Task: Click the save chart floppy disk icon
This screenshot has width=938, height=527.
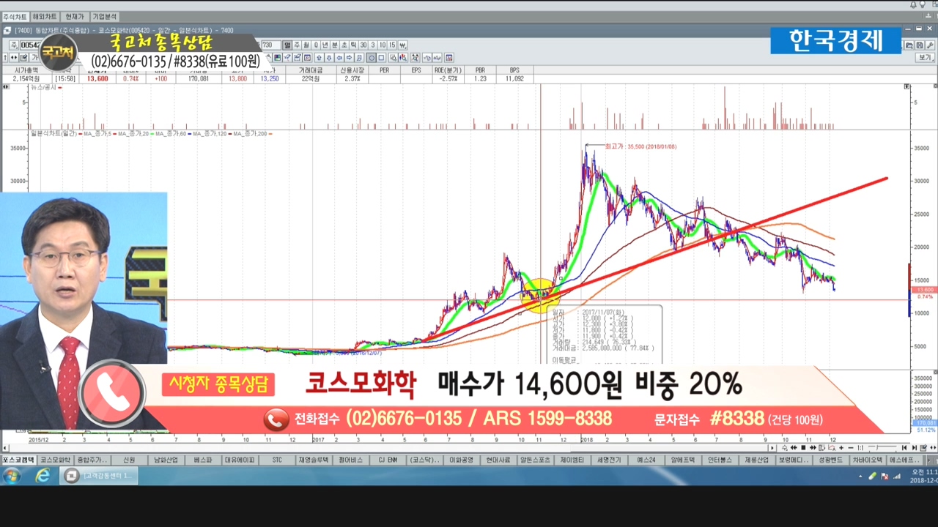Action: pos(919,45)
